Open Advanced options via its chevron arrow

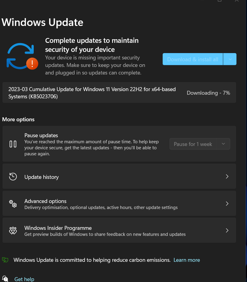(227, 204)
